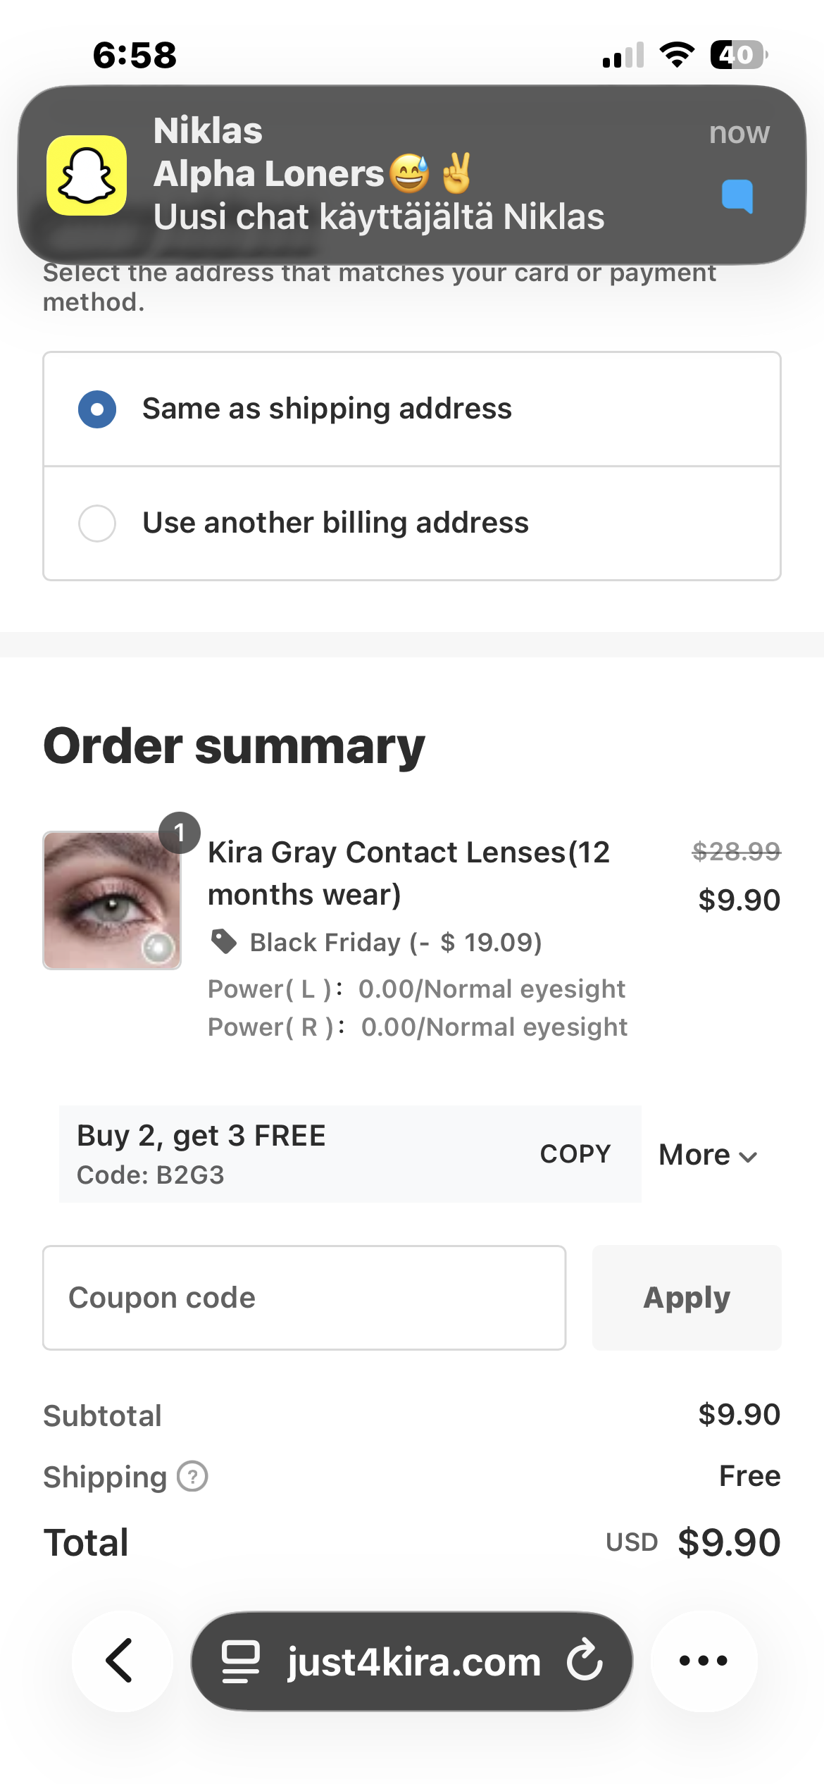
Task: Click the browser back arrow
Action: [120, 1660]
